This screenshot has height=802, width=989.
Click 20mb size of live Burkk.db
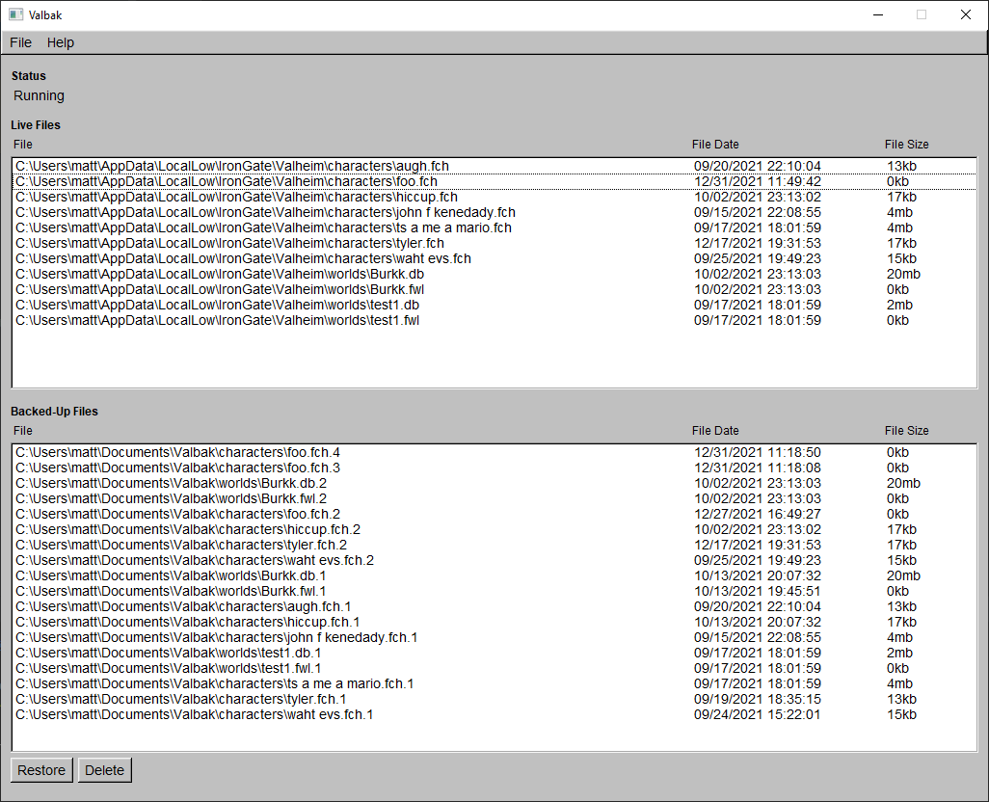pyautogui.click(x=903, y=275)
